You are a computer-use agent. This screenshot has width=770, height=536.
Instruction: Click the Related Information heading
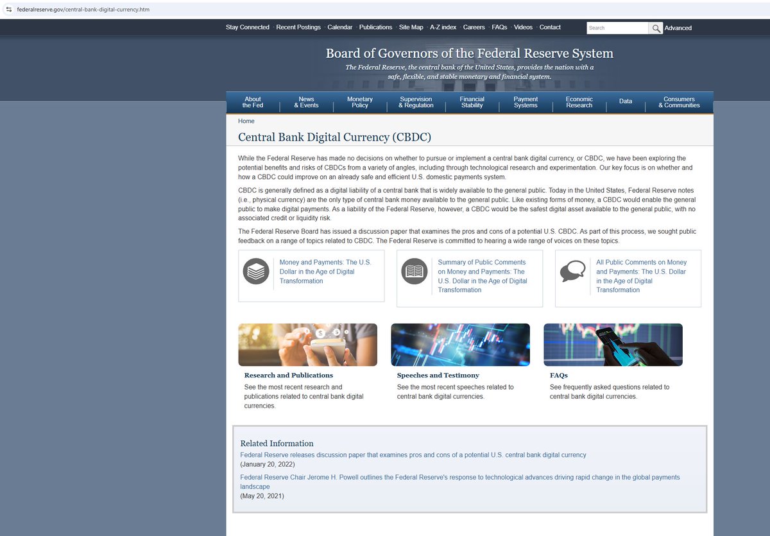click(277, 444)
